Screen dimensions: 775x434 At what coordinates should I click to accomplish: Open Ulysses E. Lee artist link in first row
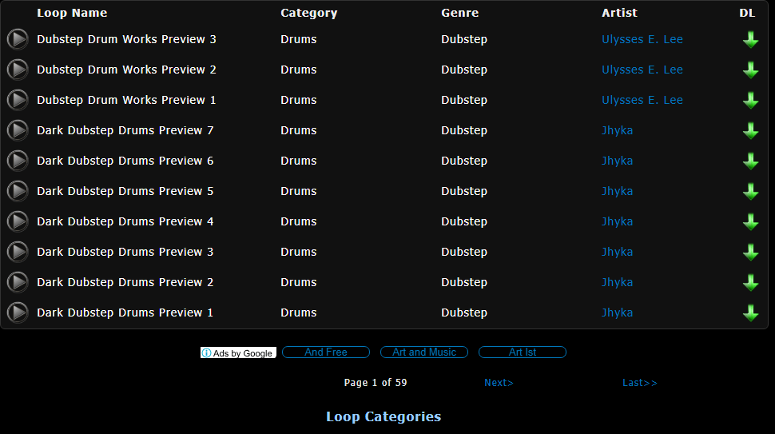pos(642,39)
